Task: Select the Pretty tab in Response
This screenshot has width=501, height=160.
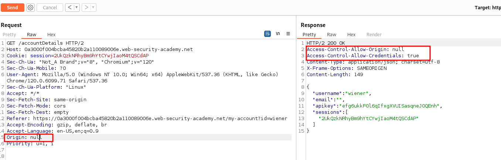Action: click(x=309, y=34)
